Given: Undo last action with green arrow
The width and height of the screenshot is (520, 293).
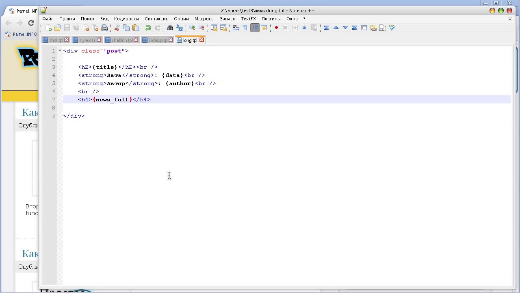Looking at the screenshot, I should pos(148,28).
